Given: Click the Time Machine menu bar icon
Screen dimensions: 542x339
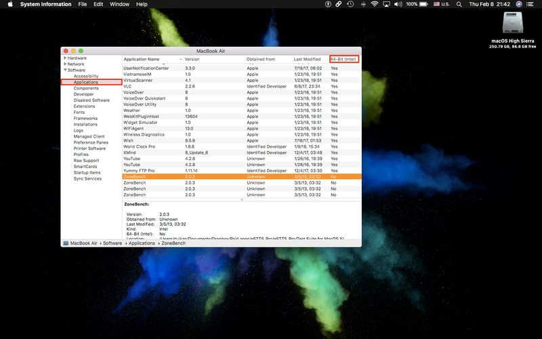Looking at the screenshot, I should 350,4.
